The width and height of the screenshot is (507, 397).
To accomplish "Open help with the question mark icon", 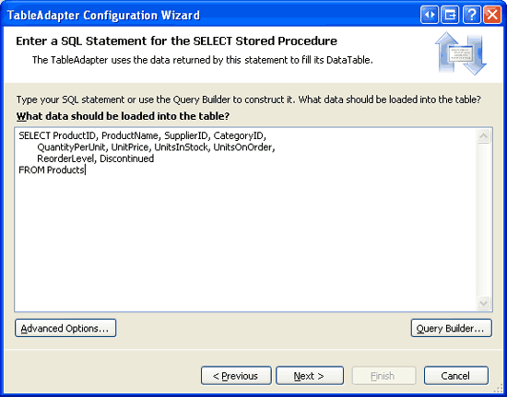I will tap(471, 15).
